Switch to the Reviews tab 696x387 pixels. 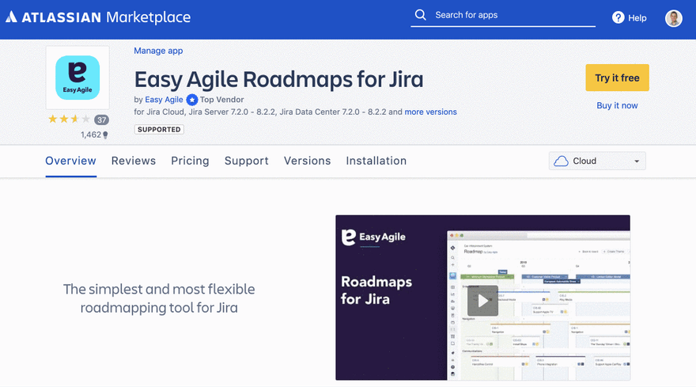click(134, 161)
